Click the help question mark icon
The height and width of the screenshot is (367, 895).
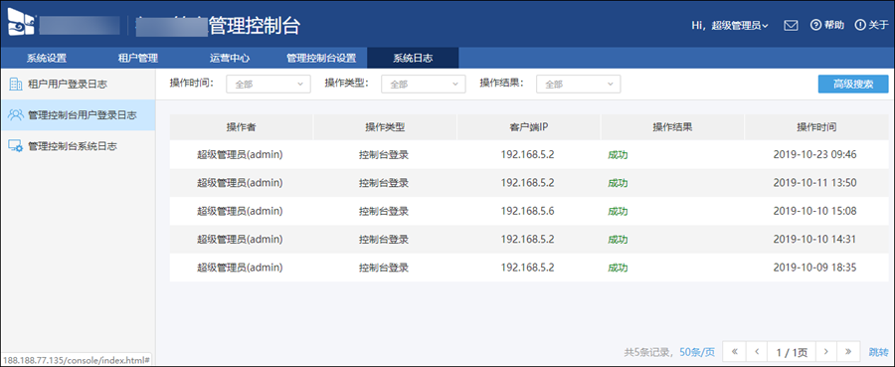[x=815, y=25]
